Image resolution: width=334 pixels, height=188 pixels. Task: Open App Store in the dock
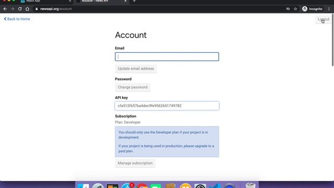tap(127, 186)
